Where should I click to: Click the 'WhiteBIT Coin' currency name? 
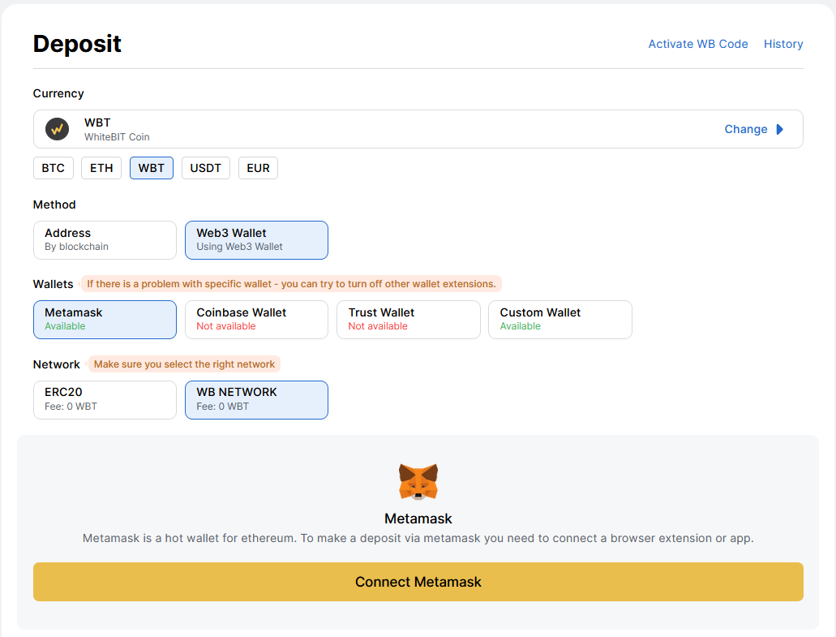(117, 137)
